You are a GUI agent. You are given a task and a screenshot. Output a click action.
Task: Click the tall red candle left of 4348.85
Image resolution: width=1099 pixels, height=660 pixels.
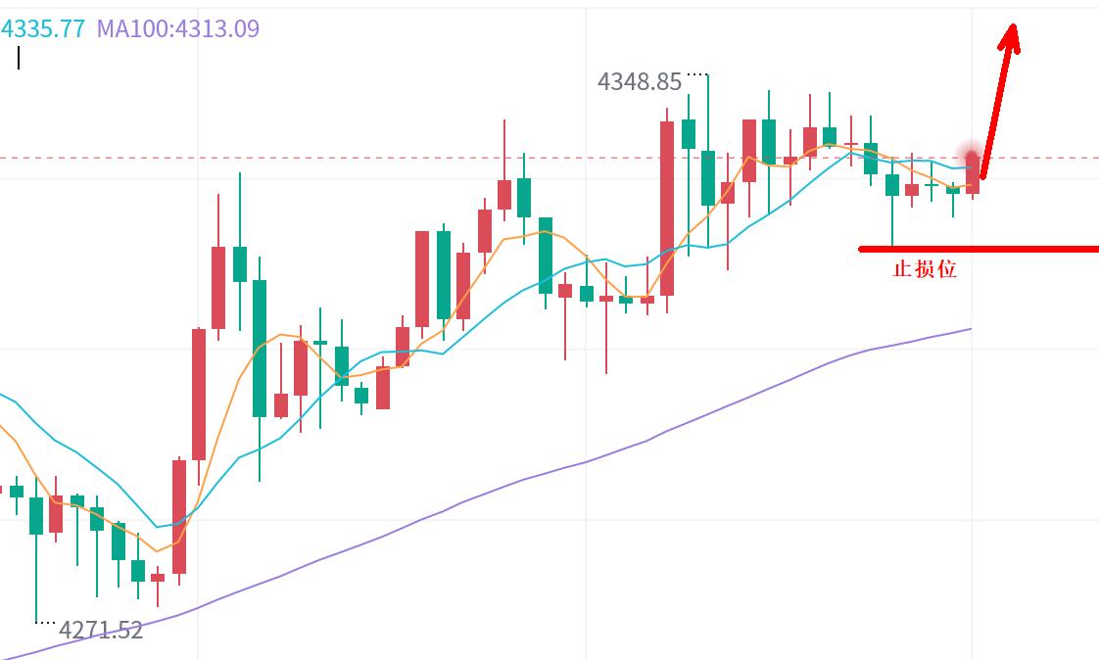pos(667,208)
